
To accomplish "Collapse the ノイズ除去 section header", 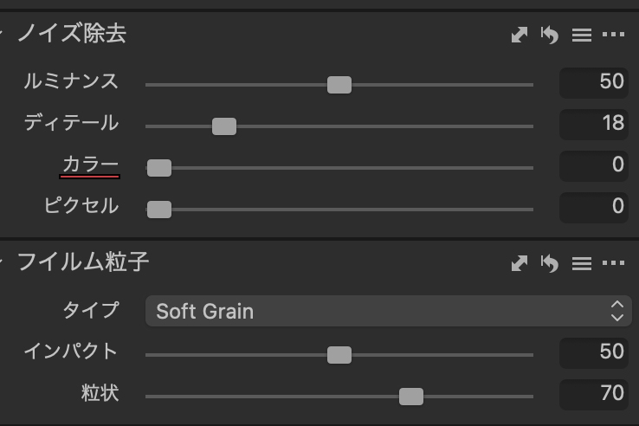I will (72, 34).
